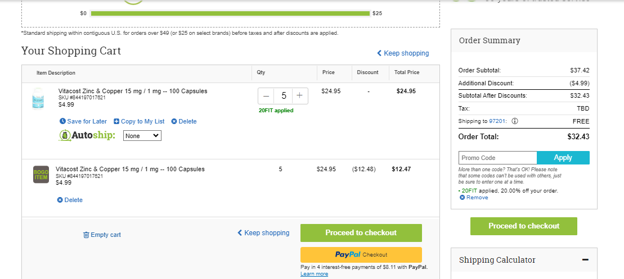Remove the 20FIT promo code
Viewport: 624px width, 279px height.
tap(474, 198)
